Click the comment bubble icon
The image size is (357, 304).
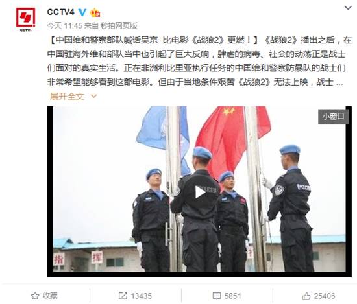pyautogui.click(x=217, y=296)
